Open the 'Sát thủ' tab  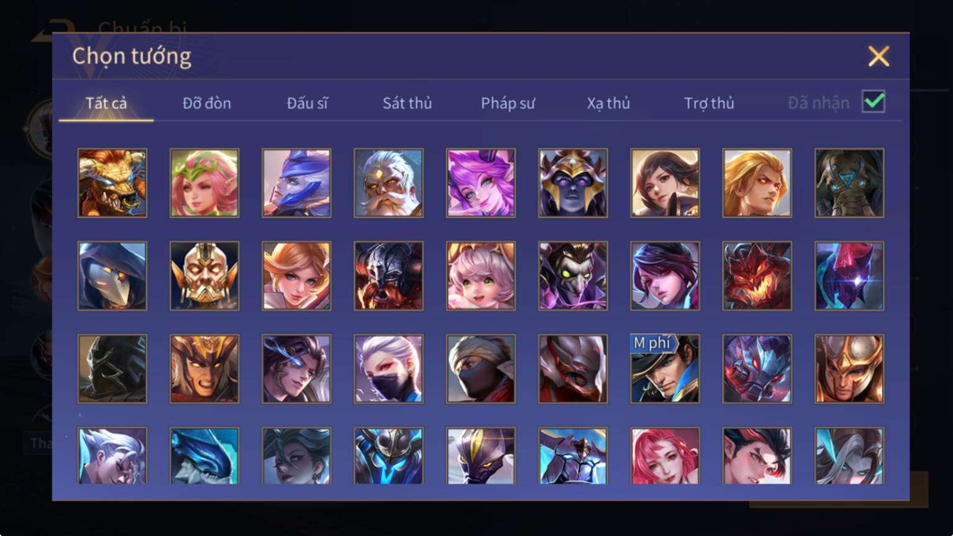407,103
